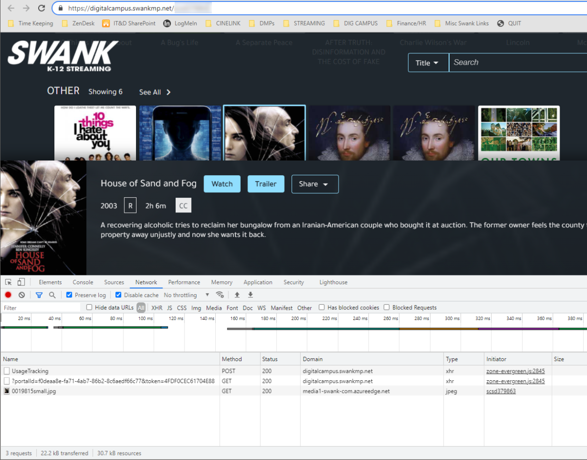Viewport: 587px width, 460px height.
Task: Click the 10 Things I Hate About You thumbnail
Action: (x=95, y=133)
